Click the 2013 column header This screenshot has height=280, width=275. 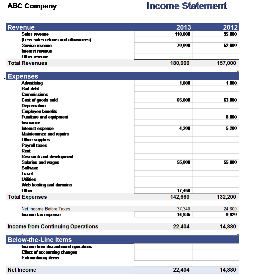click(183, 27)
